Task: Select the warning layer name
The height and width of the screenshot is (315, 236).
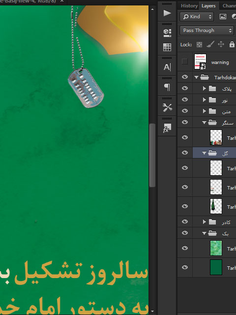Action: [x=220, y=63]
